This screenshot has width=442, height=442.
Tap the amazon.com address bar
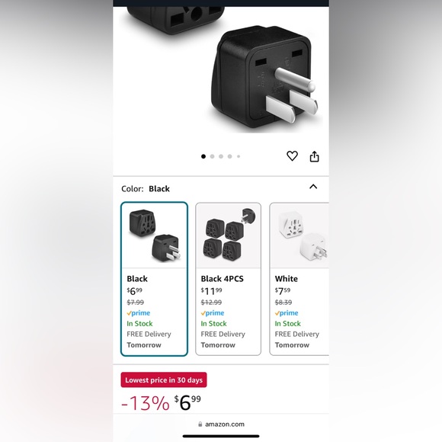[x=221, y=424]
